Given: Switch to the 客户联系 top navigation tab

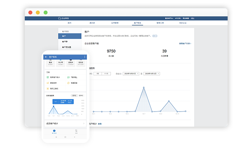Looking at the screenshot, I should coord(137,23).
